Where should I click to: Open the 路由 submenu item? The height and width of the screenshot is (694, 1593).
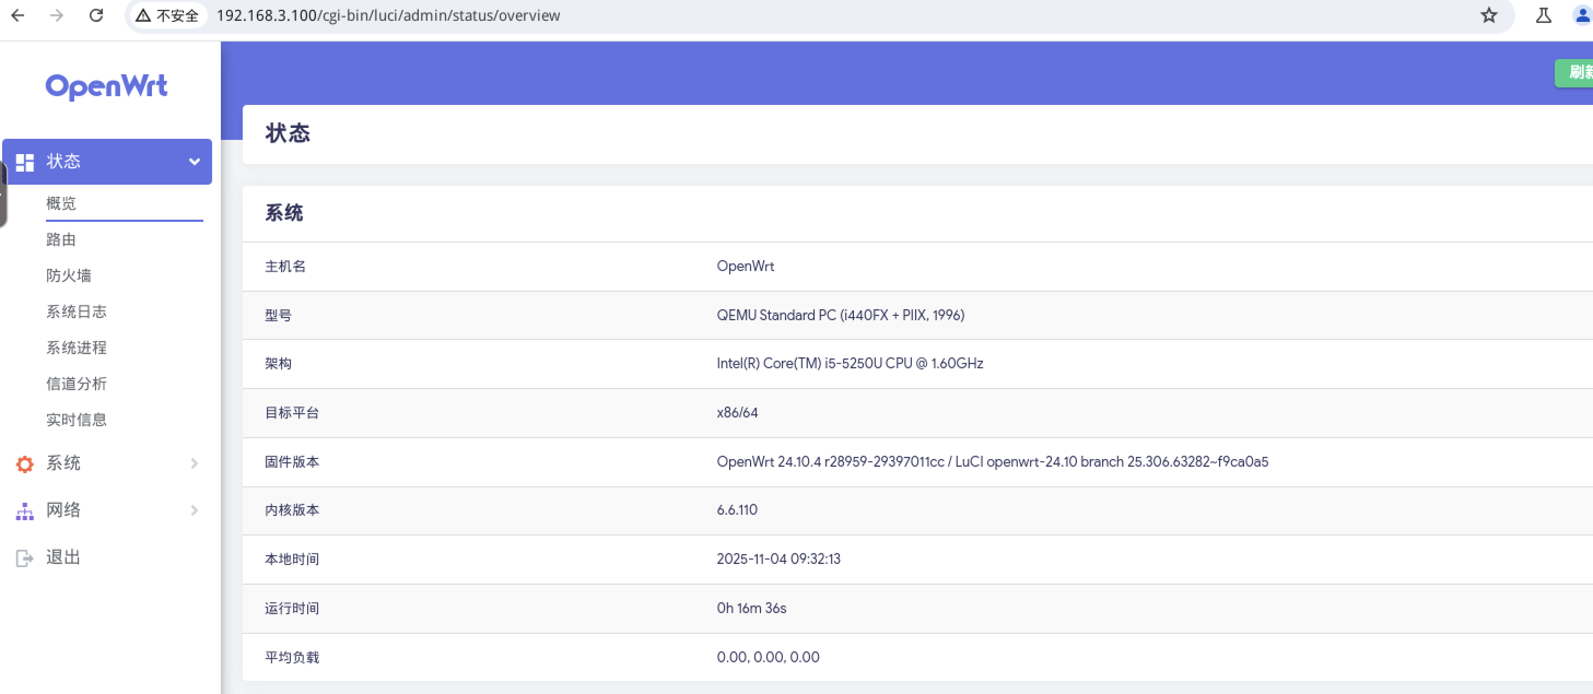click(61, 240)
